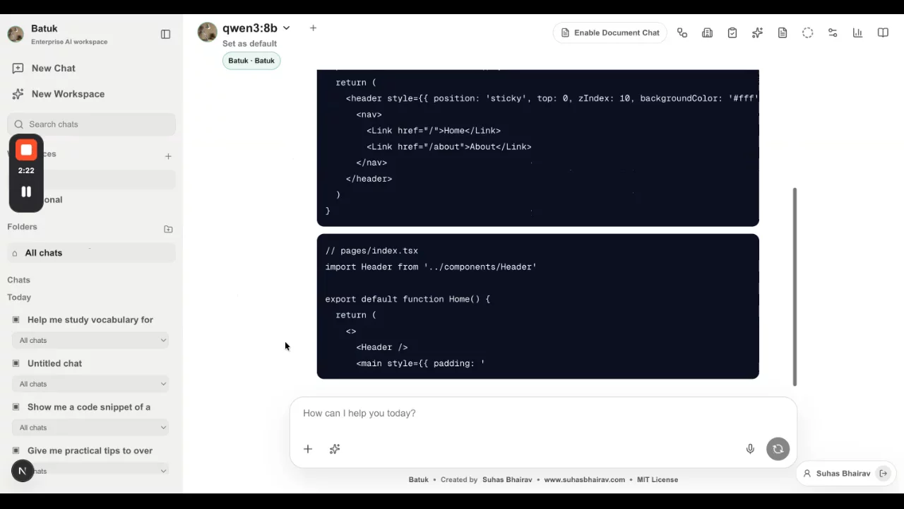Attach a file with the input plus icon
Screen dimensions: 904x509
tap(308, 449)
